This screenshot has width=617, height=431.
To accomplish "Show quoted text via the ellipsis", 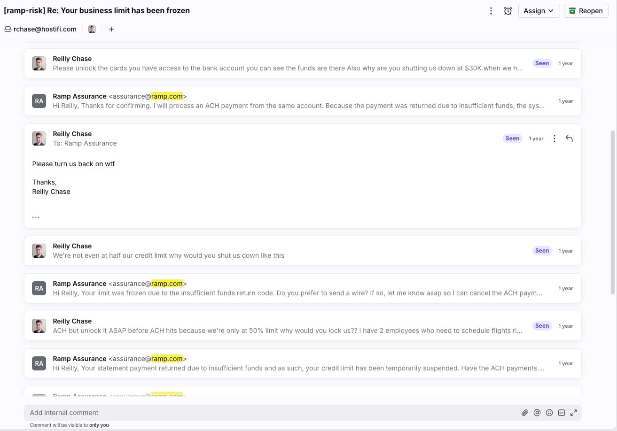I will coord(36,217).
